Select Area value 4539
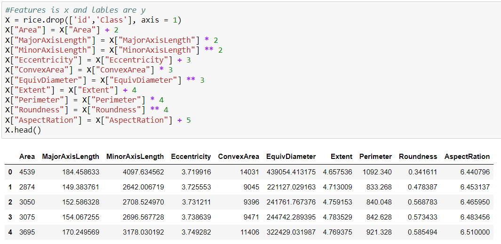 (x=27, y=172)
